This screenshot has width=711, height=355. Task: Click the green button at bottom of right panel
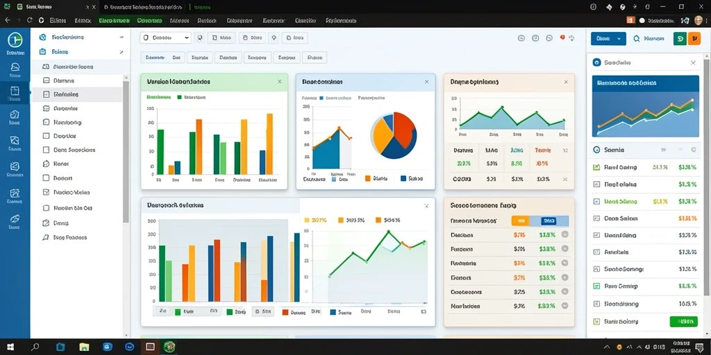pos(683,322)
